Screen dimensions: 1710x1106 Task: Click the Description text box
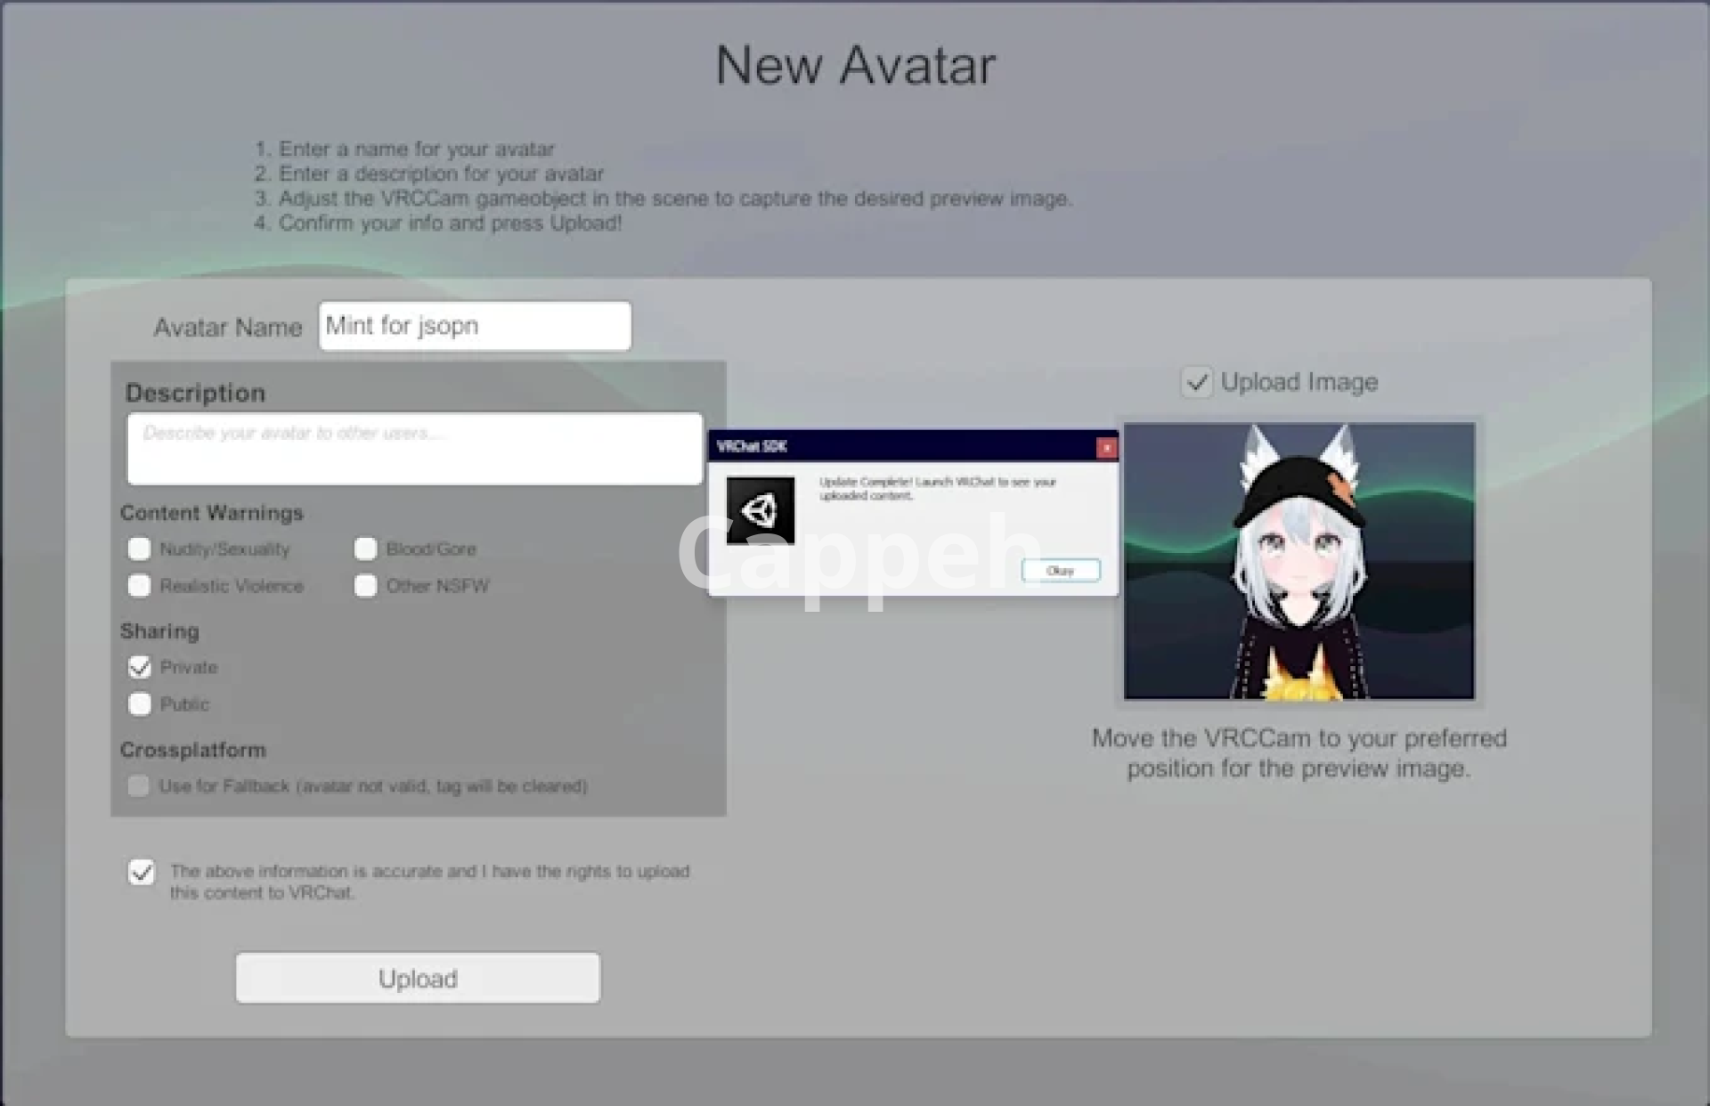[x=414, y=449]
